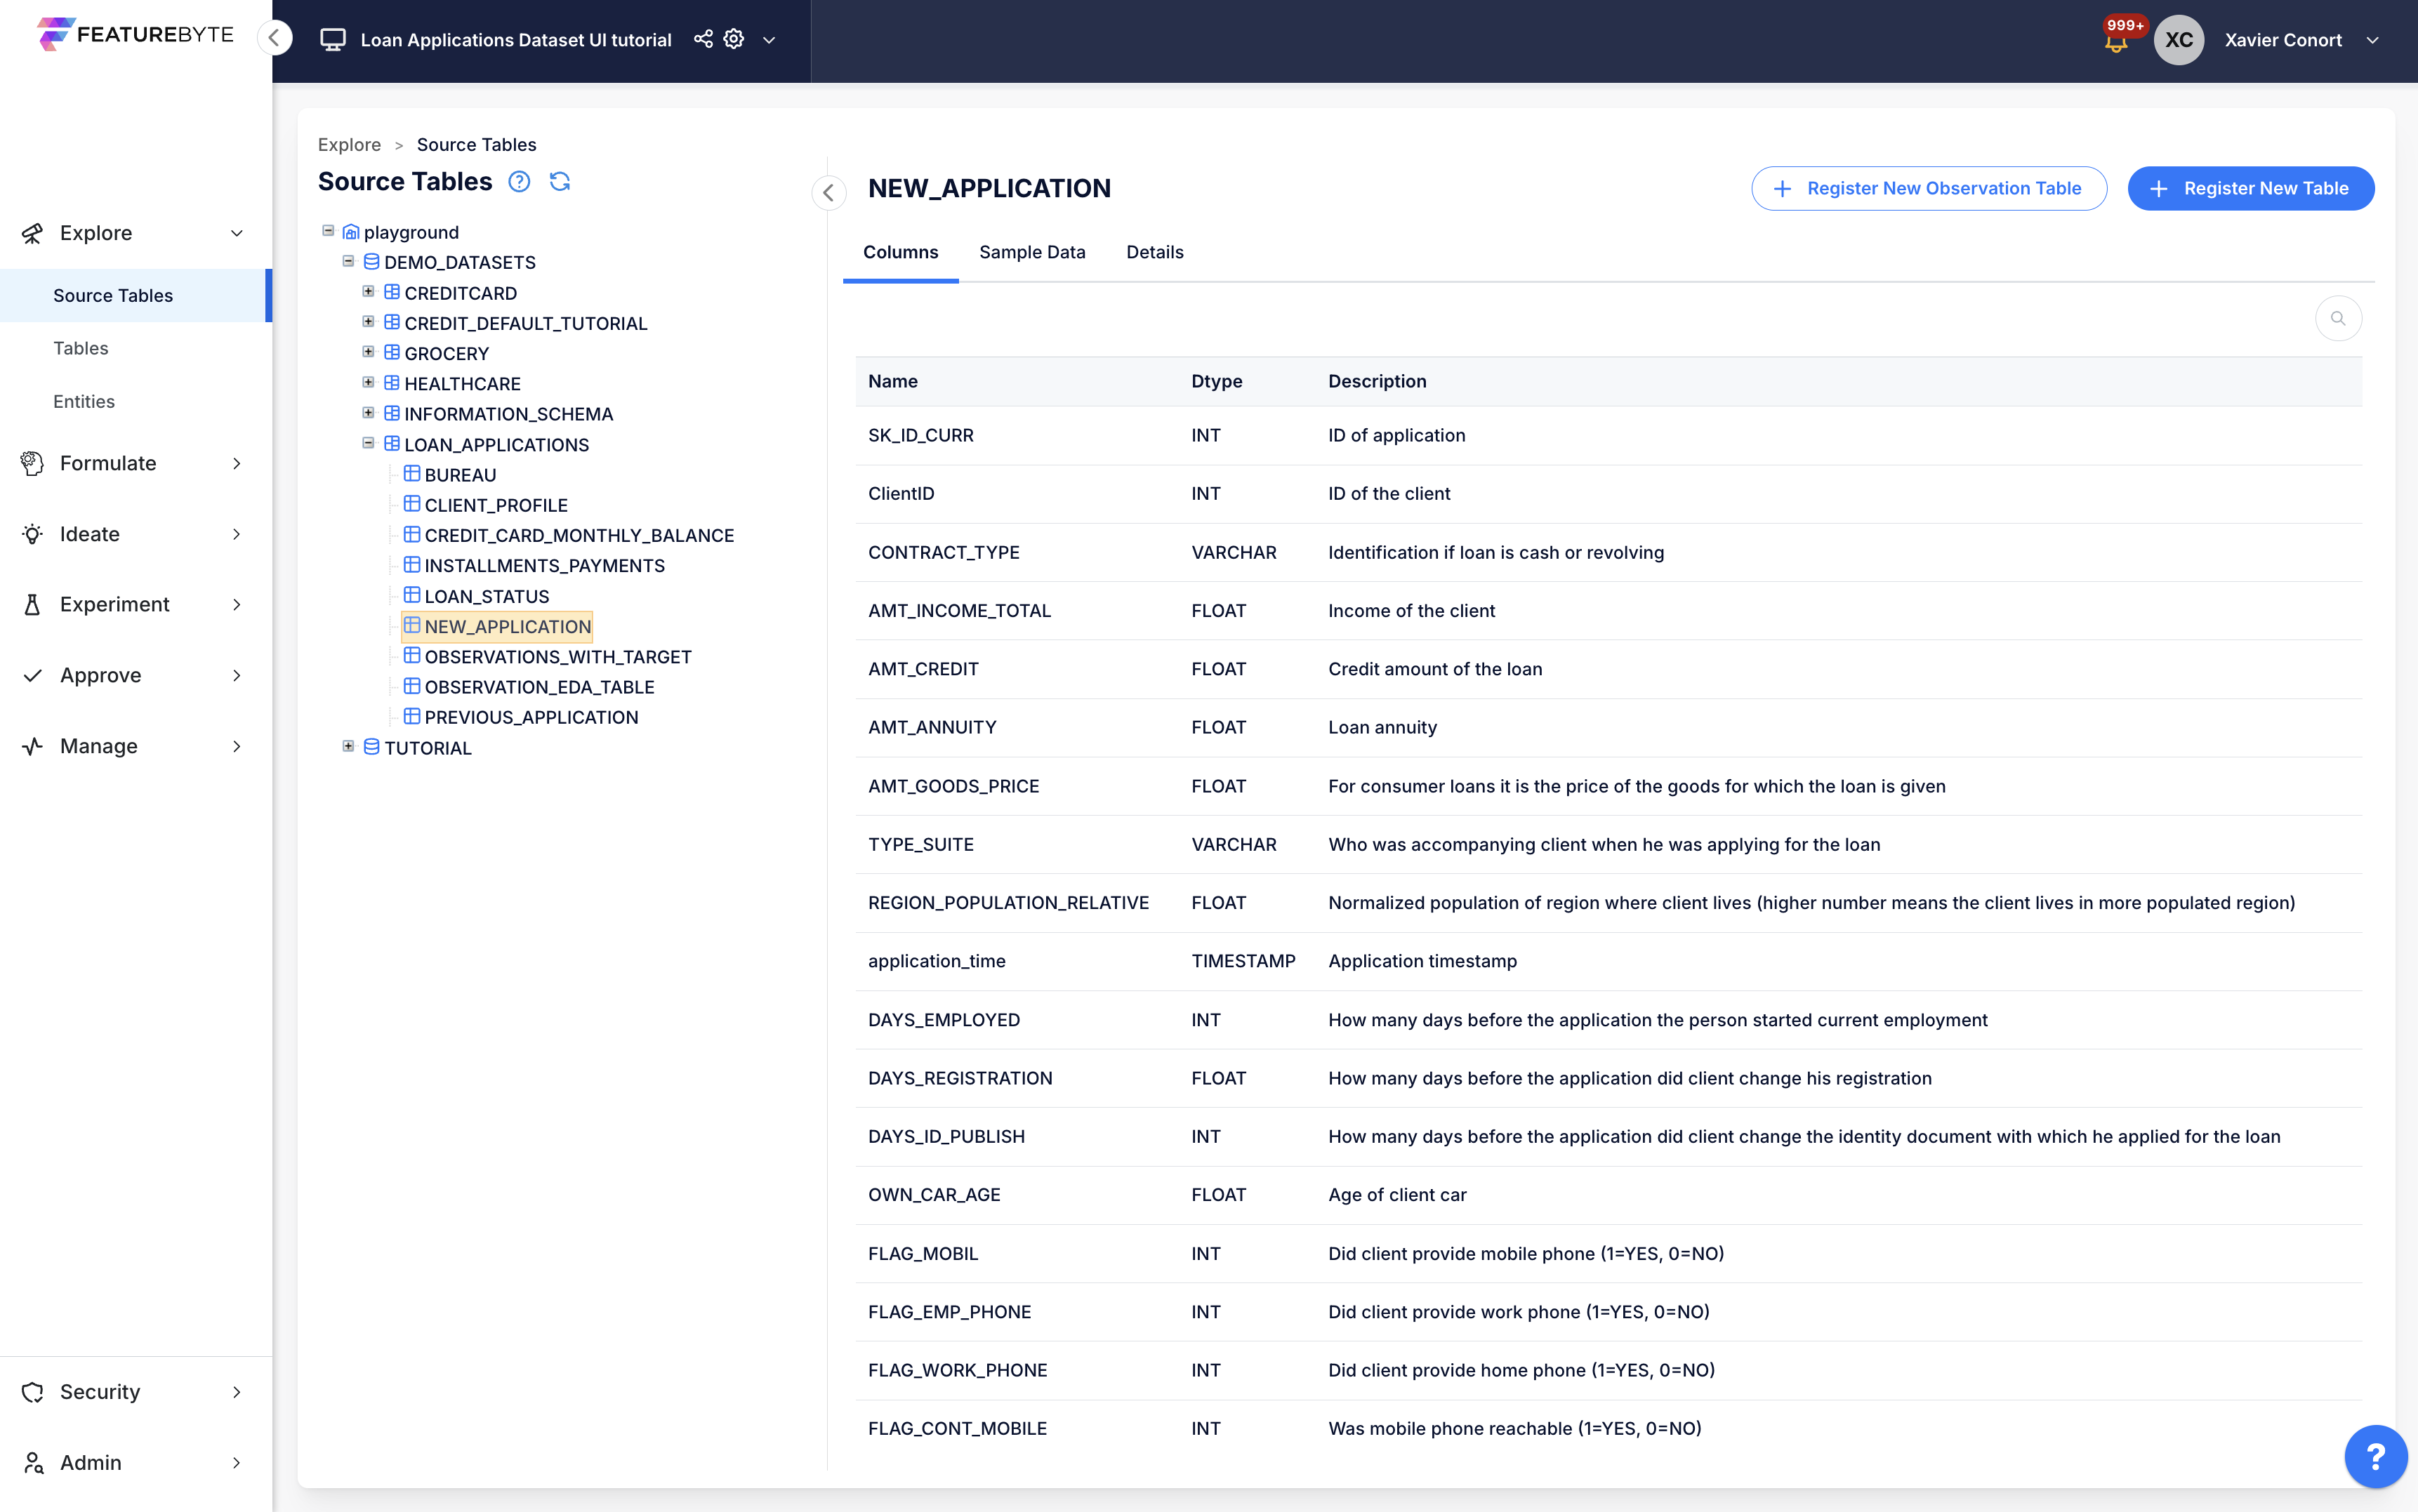Open catalog dropdown chevron in header
The image size is (2418, 1512).
click(769, 40)
